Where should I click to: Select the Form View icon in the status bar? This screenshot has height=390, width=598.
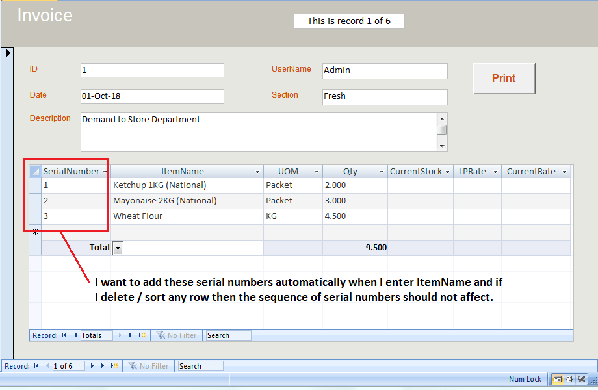tap(557, 379)
